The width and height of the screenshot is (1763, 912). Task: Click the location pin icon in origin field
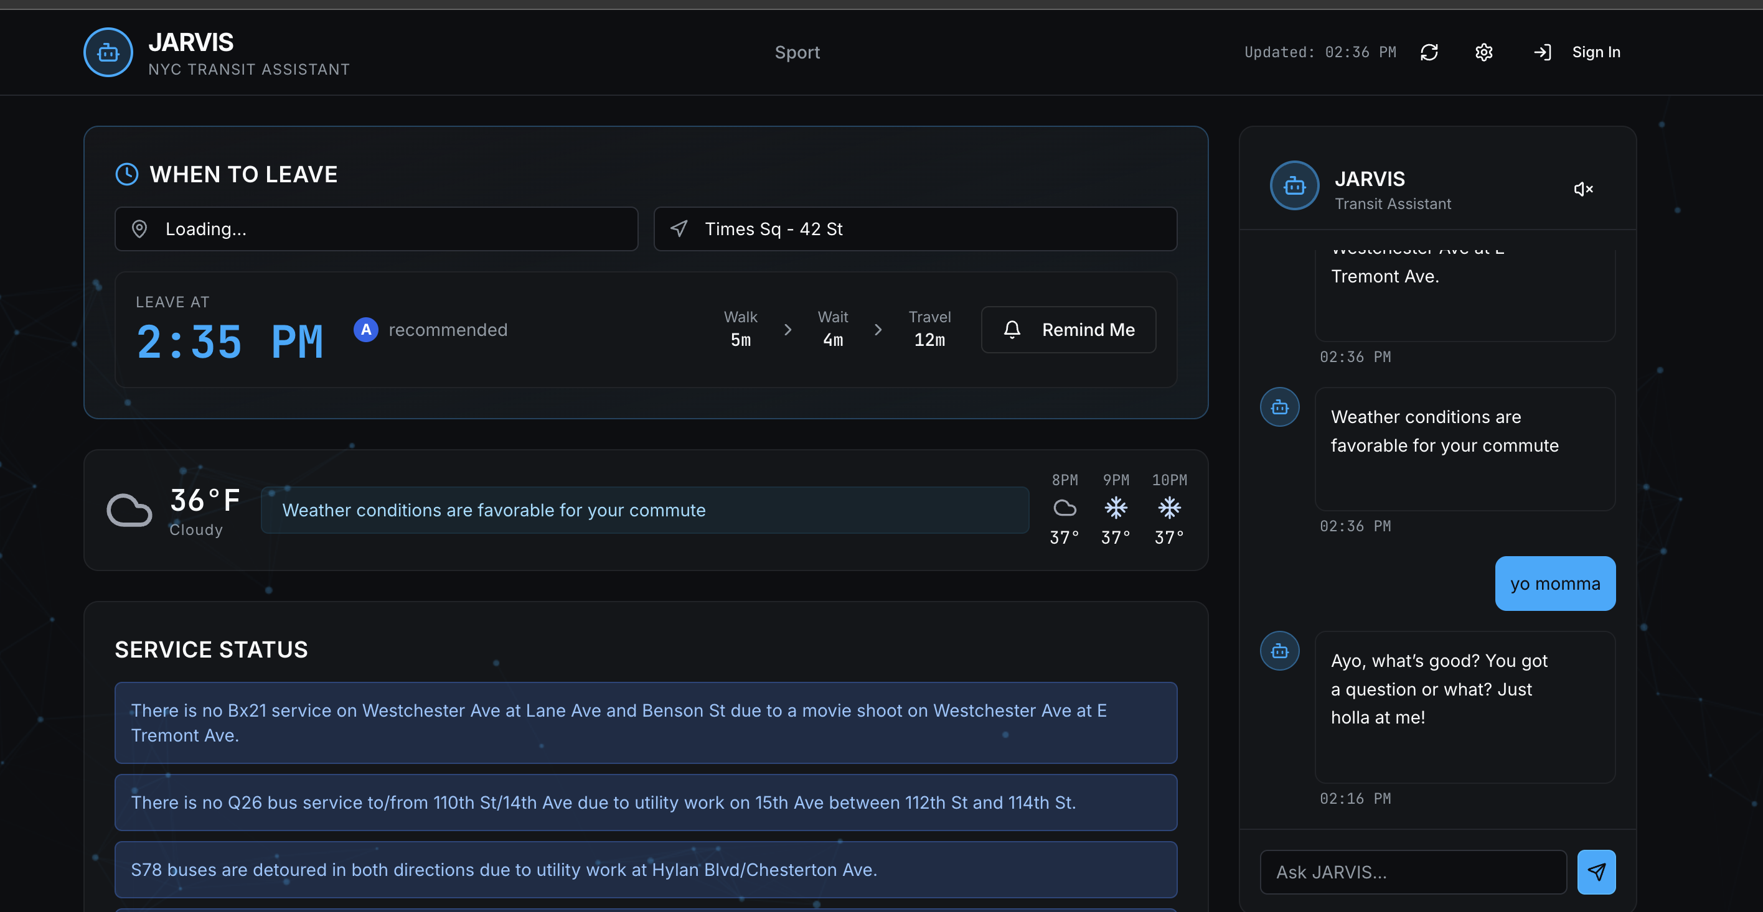pyautogui.click(x=139, y=229)
